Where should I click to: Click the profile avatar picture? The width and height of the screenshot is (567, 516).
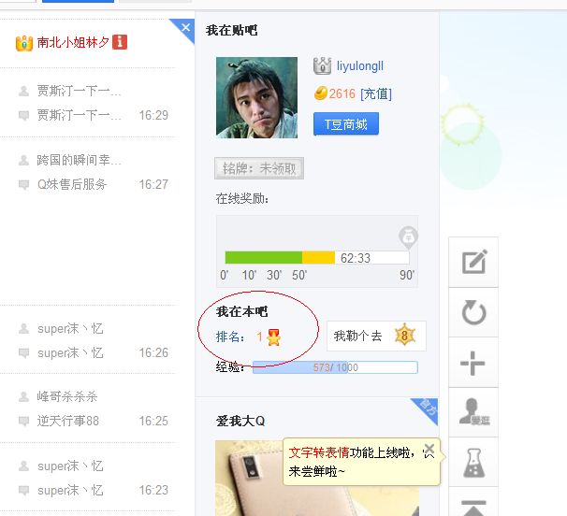[256, 97]
